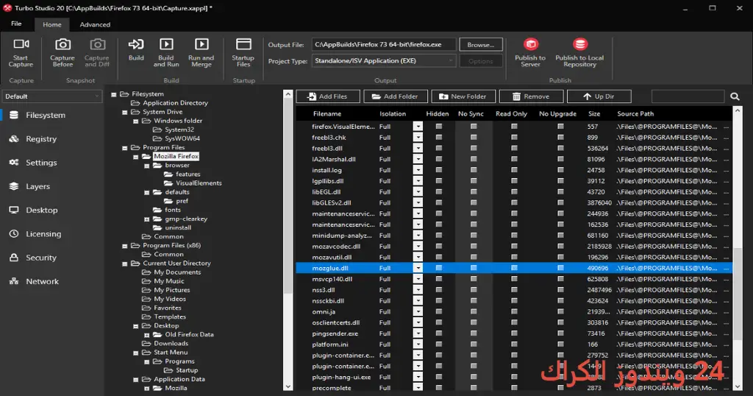Select the uninstall folder in tree
This screenshot has height=396, width=753.
(178, 227)
